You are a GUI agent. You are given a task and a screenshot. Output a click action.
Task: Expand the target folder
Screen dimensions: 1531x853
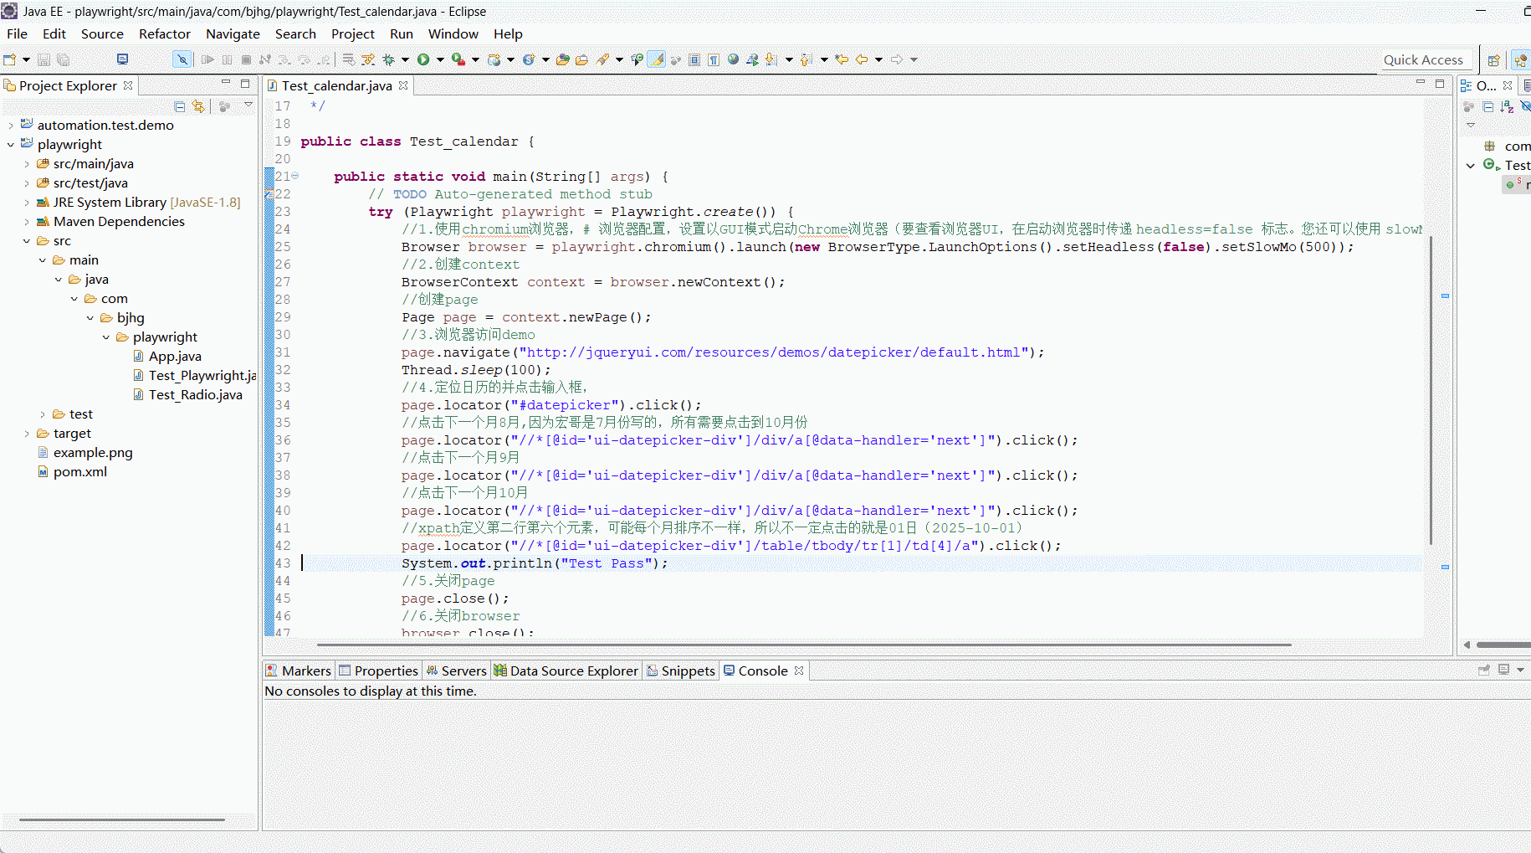click(27, 434)
